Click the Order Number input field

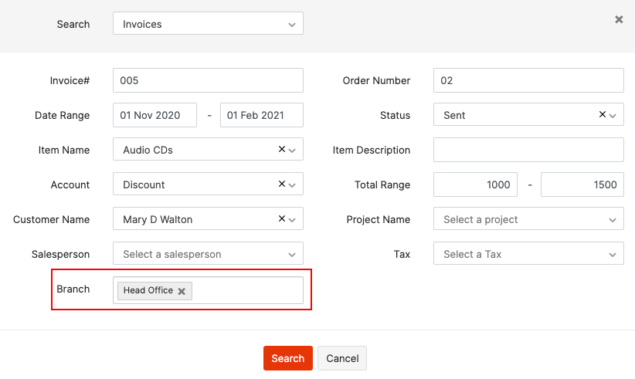[528, 80]
